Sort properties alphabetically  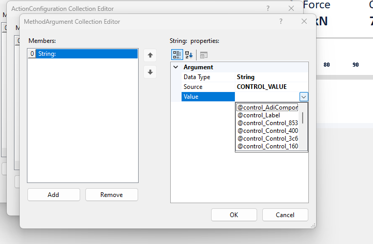point(189,55)
